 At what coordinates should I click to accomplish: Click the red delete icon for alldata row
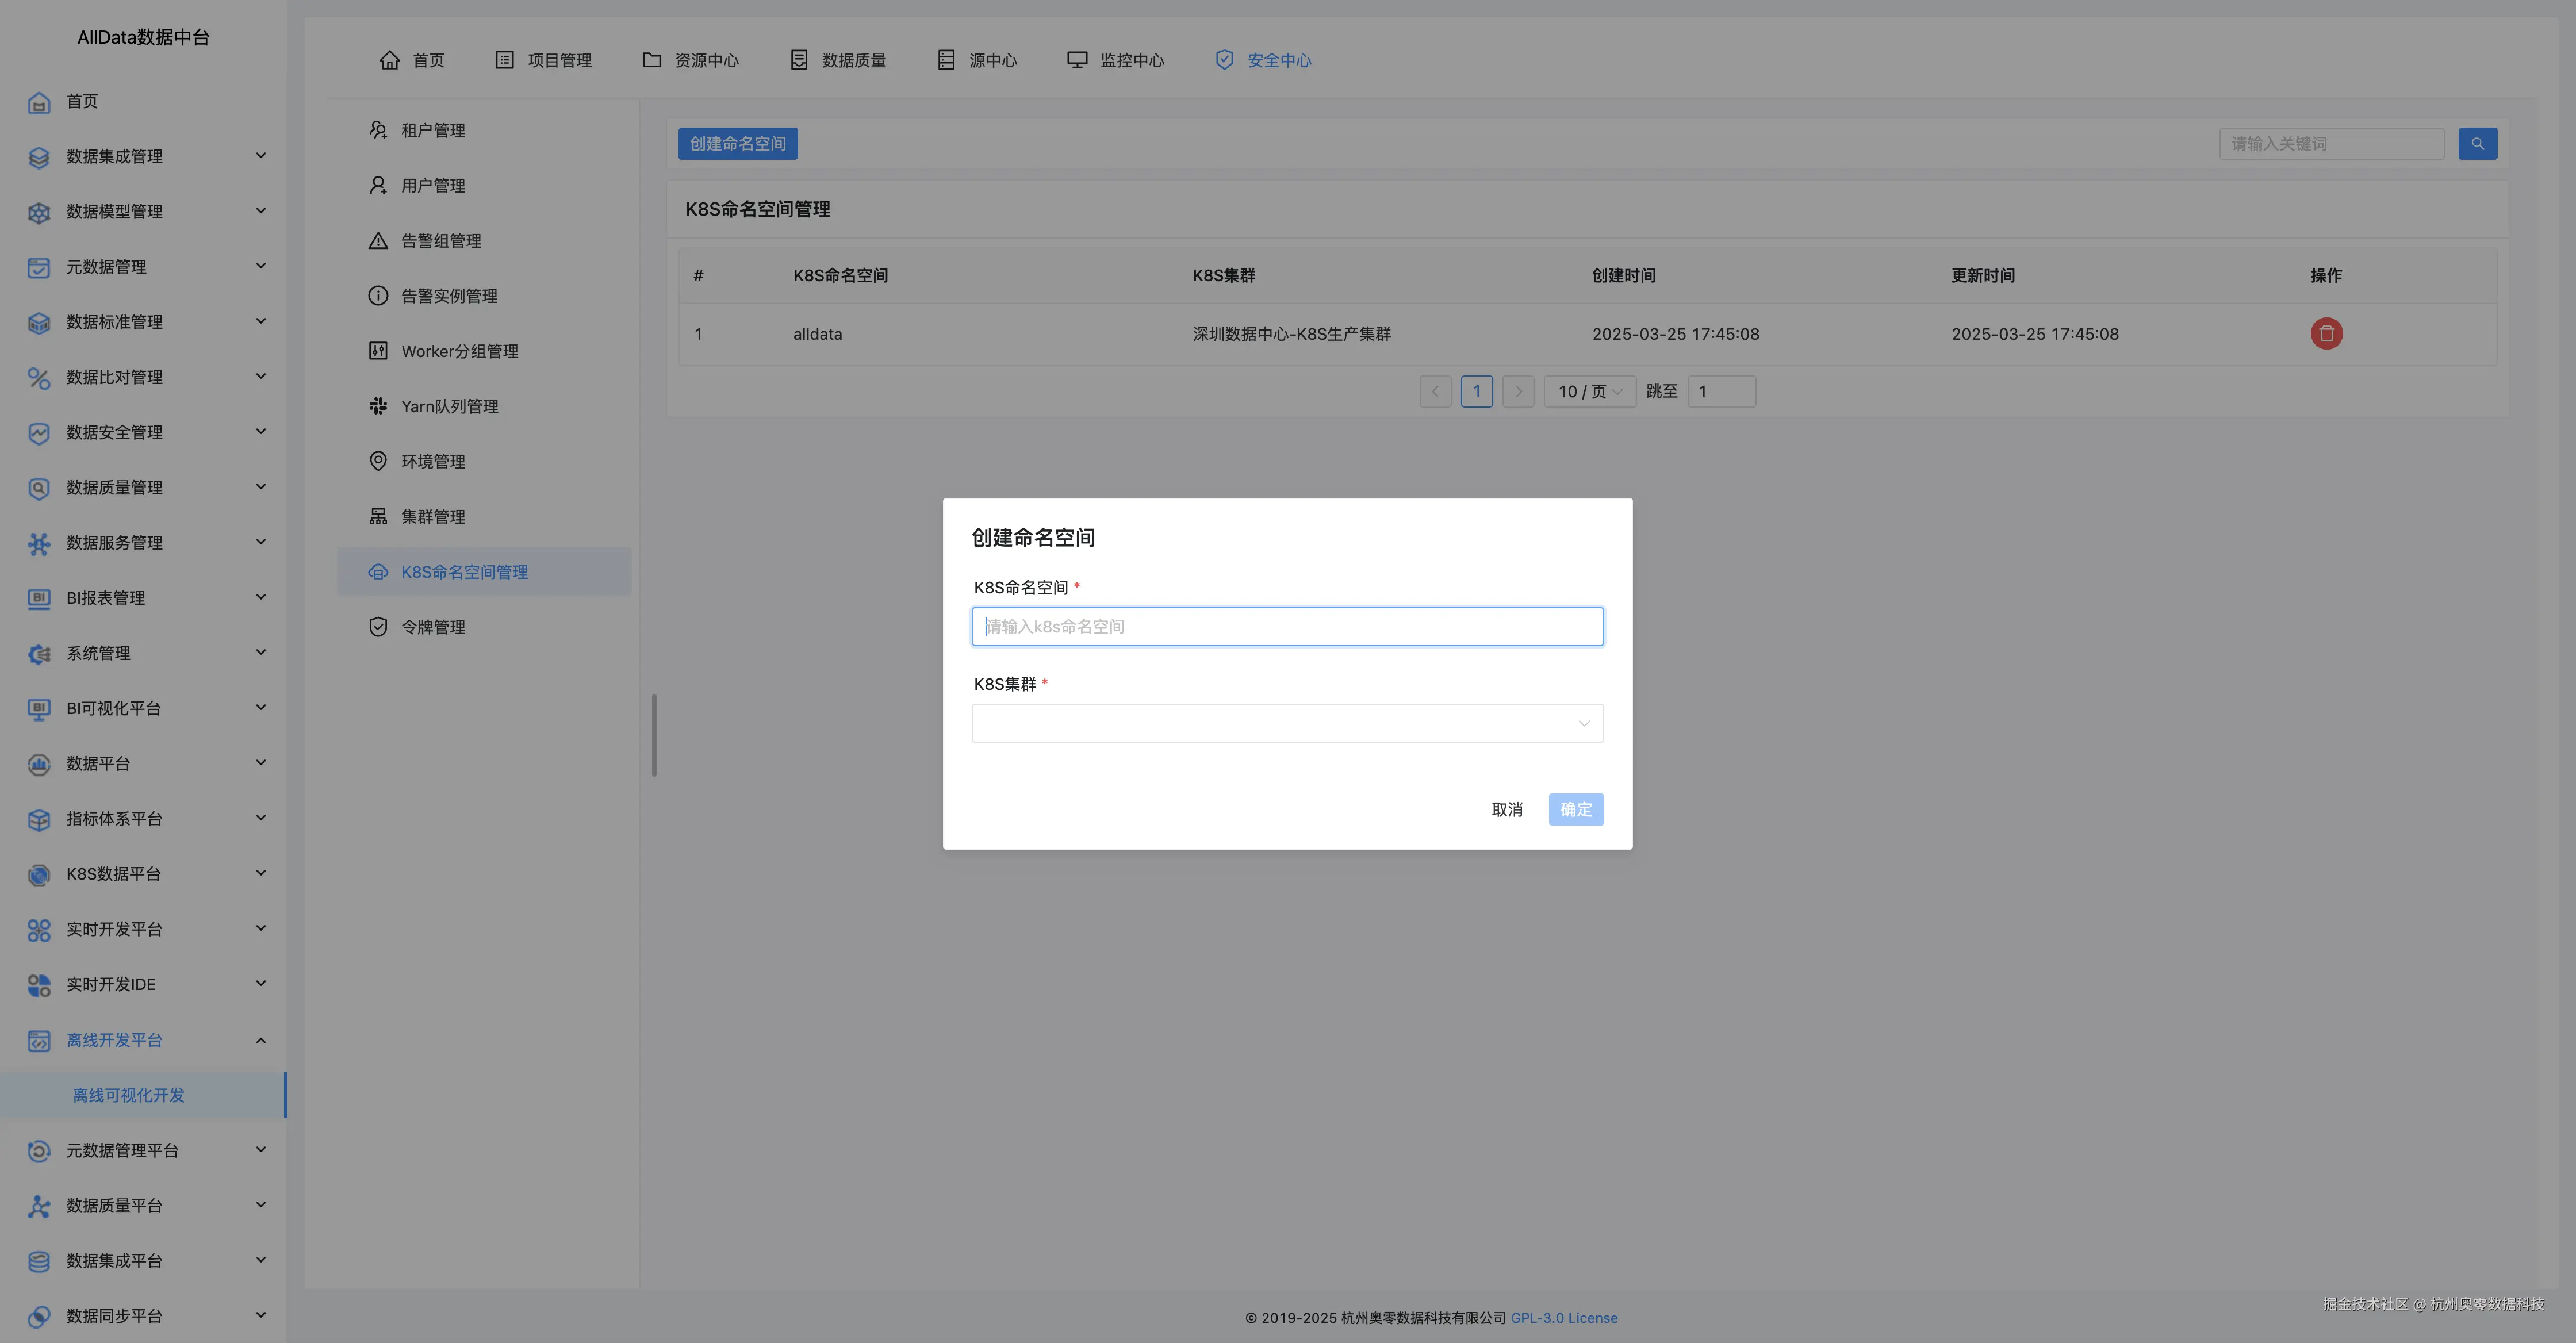pyautogui.click(x=2326, y=333)
